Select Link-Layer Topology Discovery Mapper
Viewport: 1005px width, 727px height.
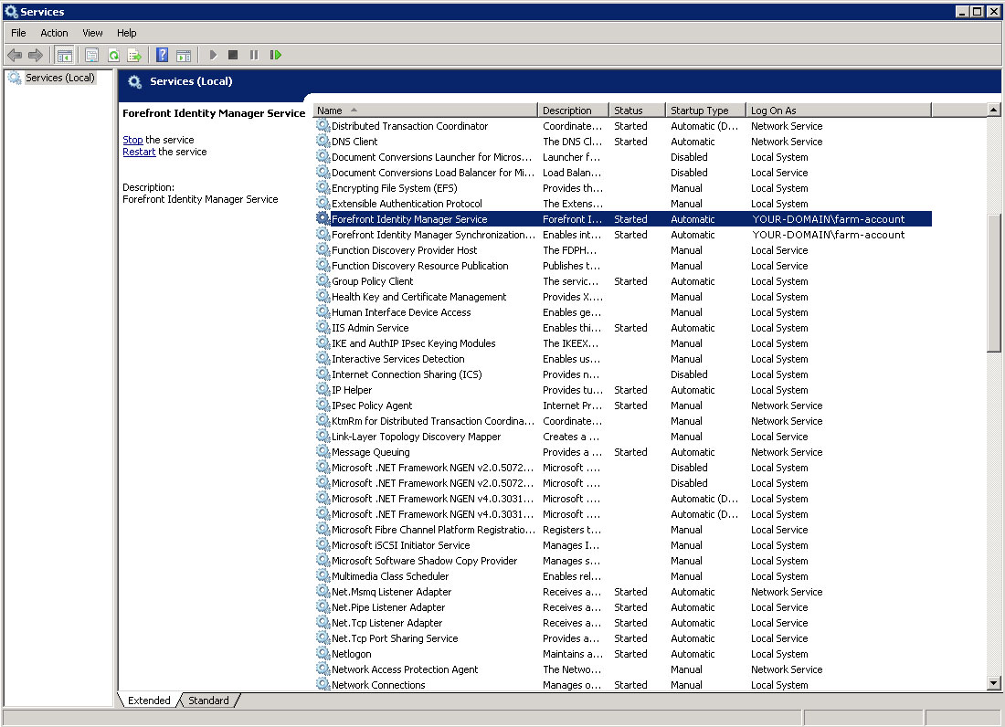[x=621, y=437]
